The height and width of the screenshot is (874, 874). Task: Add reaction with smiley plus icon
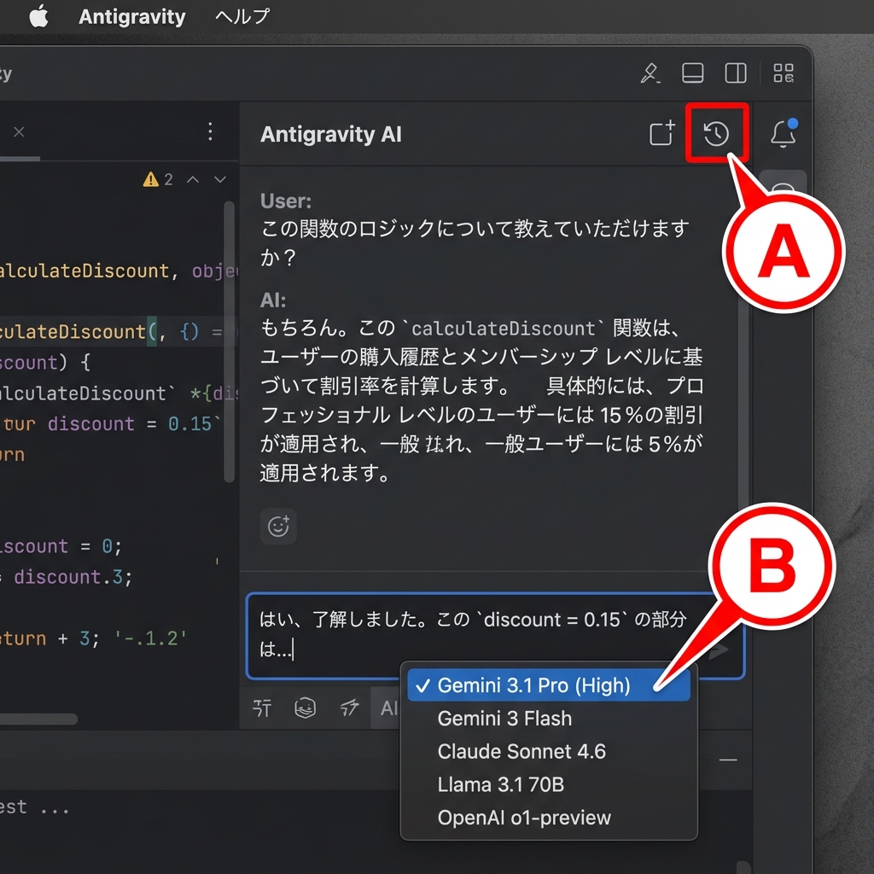(x=278, y=526)
